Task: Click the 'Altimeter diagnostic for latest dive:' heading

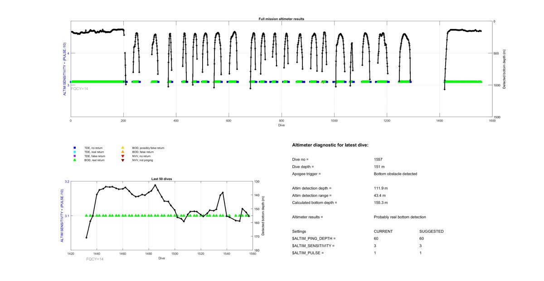Action: point(330,145)
